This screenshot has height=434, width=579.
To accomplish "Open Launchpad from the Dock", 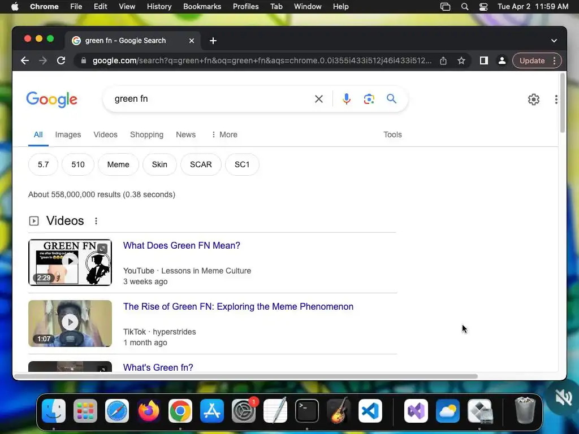I will pyautogui.click(x=85, y=411).
